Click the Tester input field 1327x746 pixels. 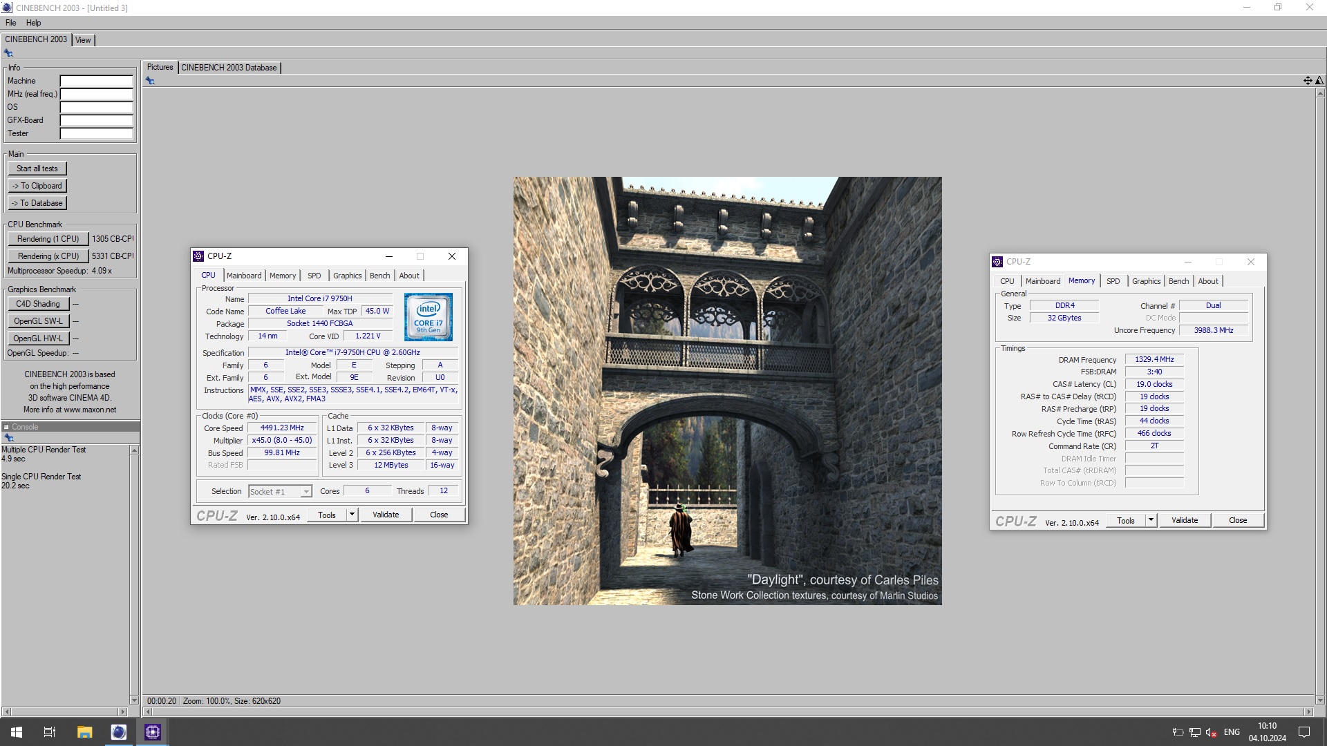pos(96,133)
